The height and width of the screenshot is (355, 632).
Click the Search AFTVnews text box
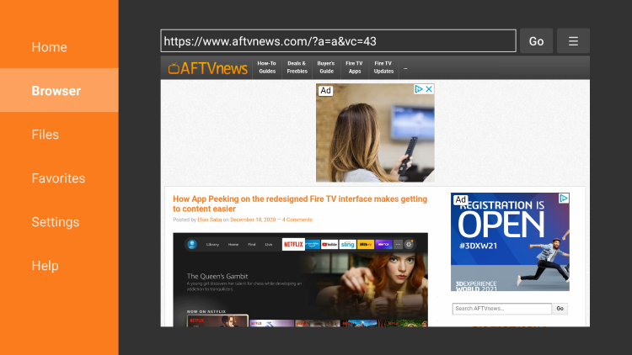(x=501, y=309)
